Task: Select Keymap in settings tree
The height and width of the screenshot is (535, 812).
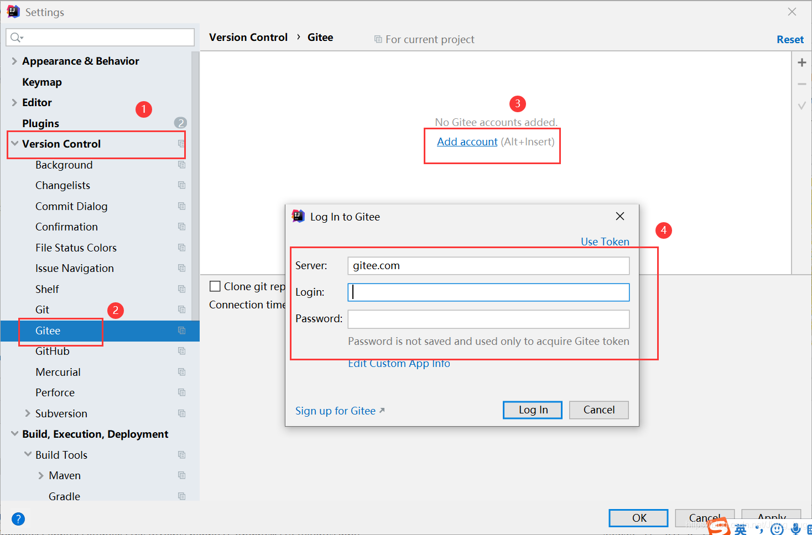Action: coord(42,82)
